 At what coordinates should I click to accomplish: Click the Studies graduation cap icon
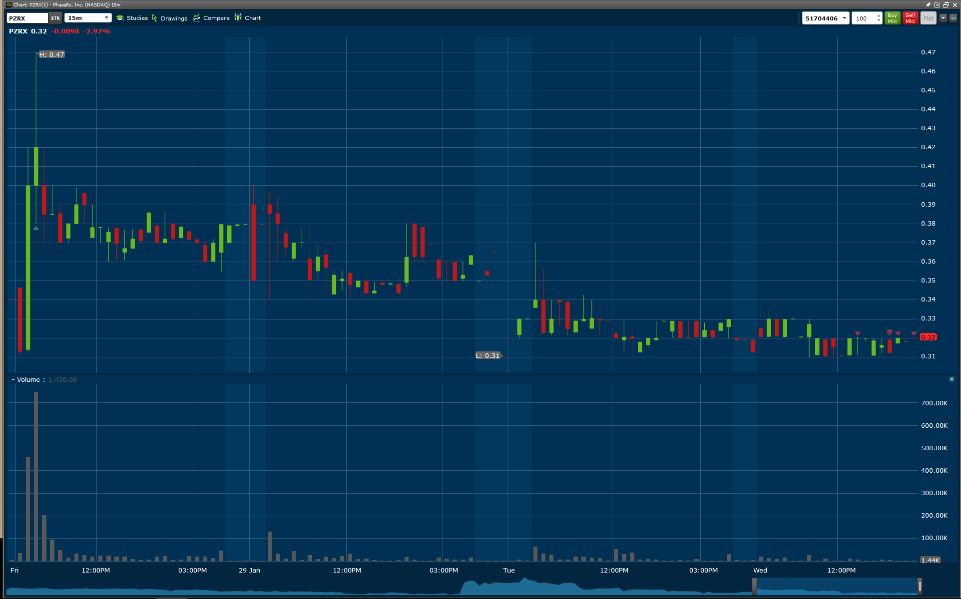click(120, 18)
